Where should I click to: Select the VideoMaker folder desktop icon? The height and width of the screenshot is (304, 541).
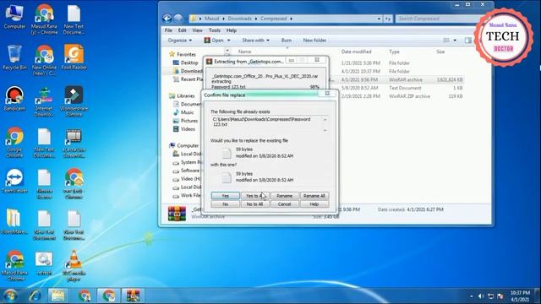[14, 221]
